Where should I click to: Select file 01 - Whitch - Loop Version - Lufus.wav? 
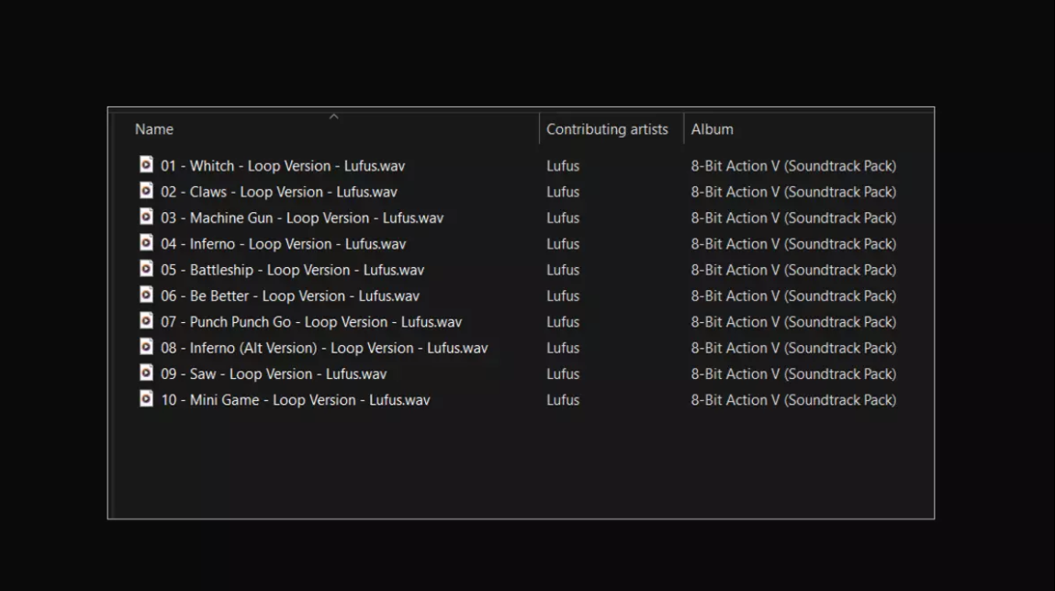point(283,166)
